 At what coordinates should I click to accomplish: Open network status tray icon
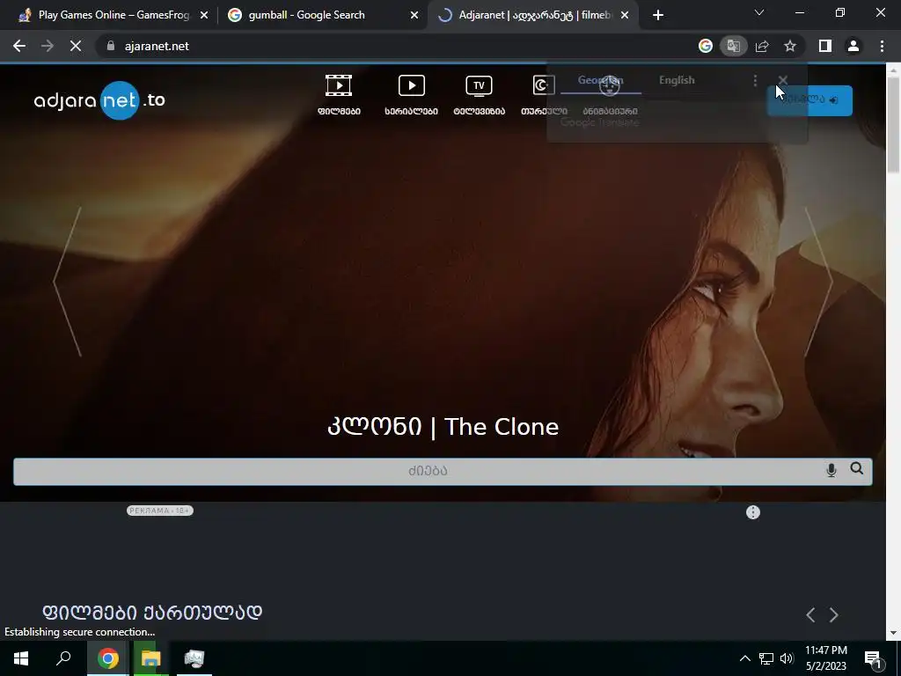(x=766, y=658)
